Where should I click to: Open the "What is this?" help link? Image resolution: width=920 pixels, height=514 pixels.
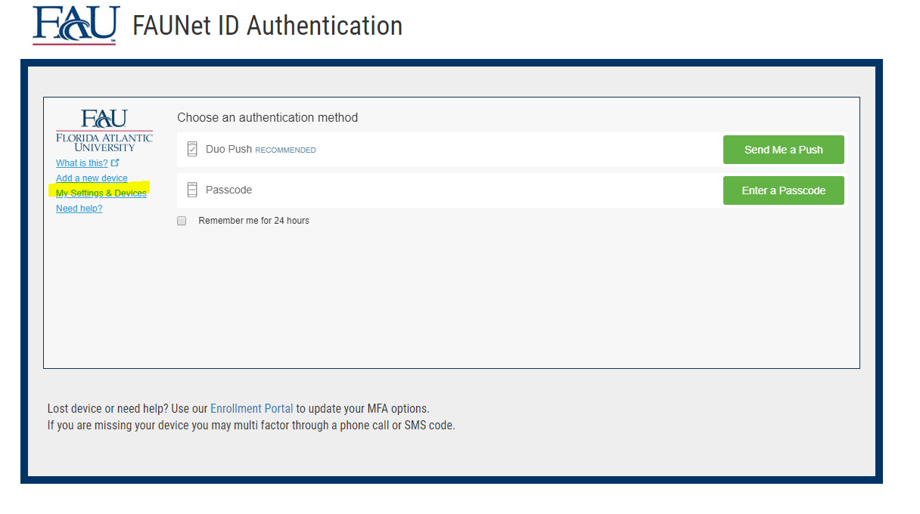coord(80,163)
